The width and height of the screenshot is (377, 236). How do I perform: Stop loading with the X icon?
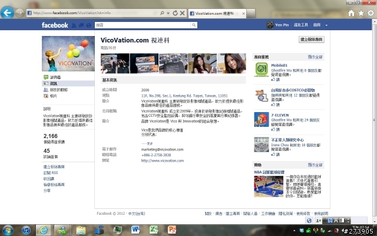[x=183, y=13]
